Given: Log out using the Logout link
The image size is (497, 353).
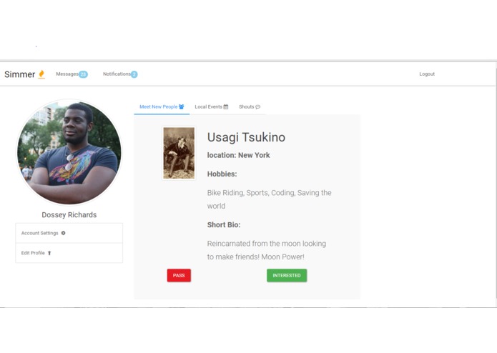Looking at the screenshot, I should 427,74.
